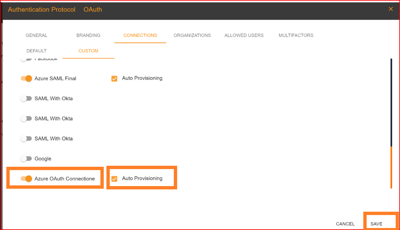Viewport: 400px width, 230px height.
Task: Switch to the GENERAL tab
Action: point(36,35)
